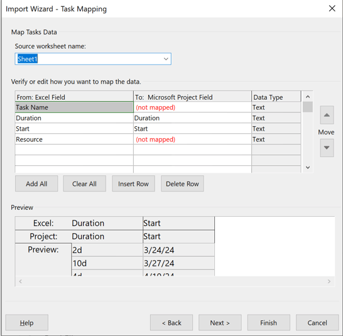This screenshot has height=336, width=343.
Task: Click the Text data type for Task Name
Action: pyautogui.click(x=276, y=107)
